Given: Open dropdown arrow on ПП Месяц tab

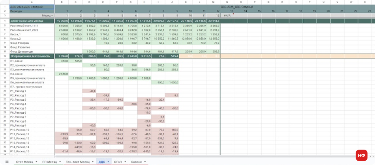Looking at the screenshot, I should tap(60, 162).
